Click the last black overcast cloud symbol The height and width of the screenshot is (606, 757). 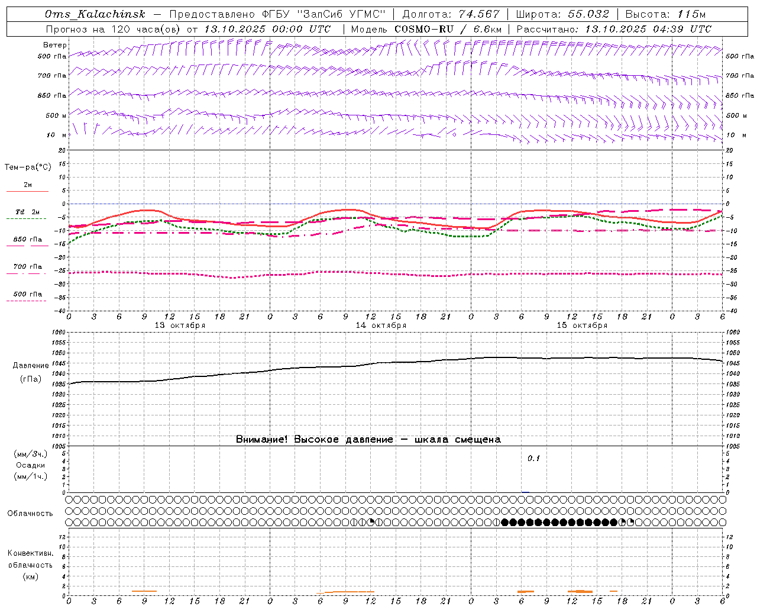pyautogui.click(x=614, y=522)
